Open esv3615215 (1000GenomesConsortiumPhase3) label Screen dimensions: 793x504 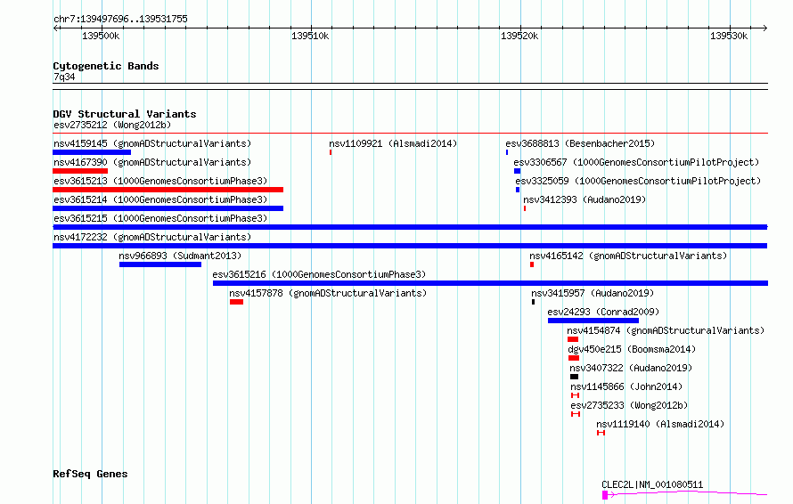coord(160,218)
